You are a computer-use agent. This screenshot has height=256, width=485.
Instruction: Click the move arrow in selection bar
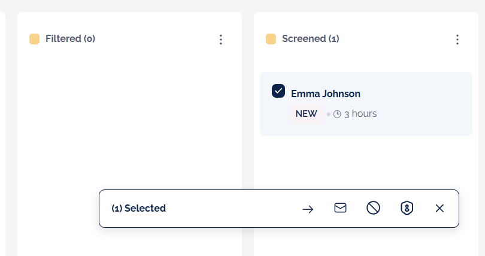point(308,209)
